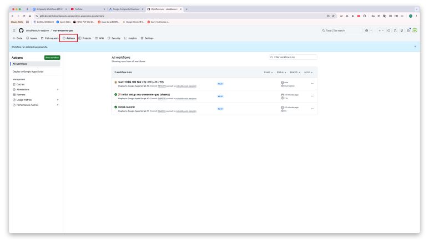Expand the Status filter dropdown

pos(281,72)
